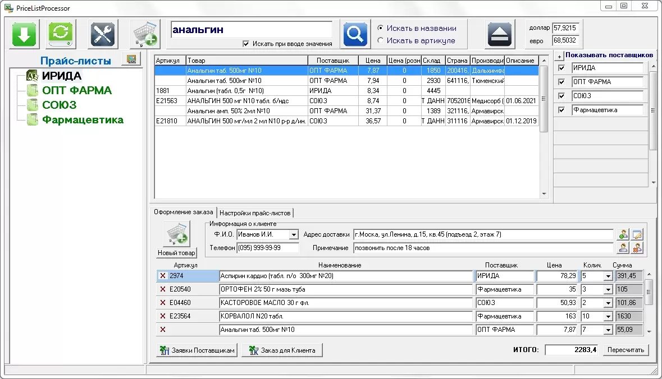Start search with the magnifying glass button
662x379 pixels.
point(355,34)
